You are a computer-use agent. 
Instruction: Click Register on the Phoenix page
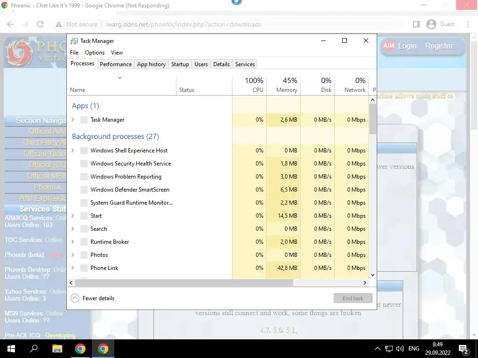coord(439,46)
